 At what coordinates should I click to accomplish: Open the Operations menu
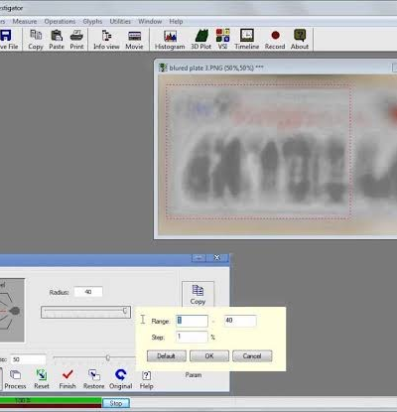coord(60,22)
